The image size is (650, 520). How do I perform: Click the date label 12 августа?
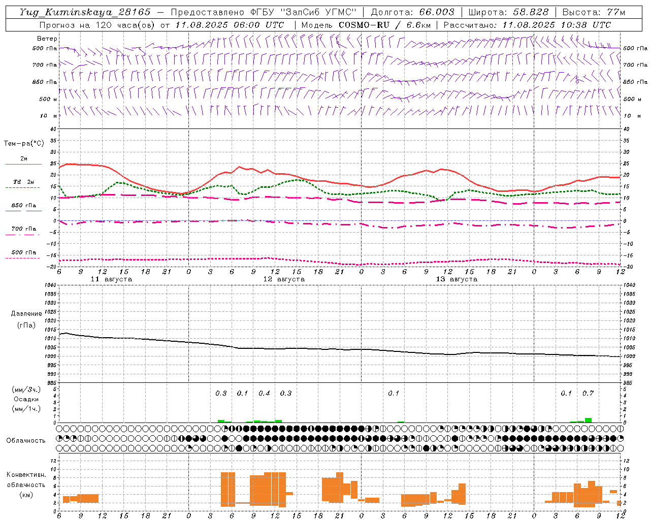[284, 279]
